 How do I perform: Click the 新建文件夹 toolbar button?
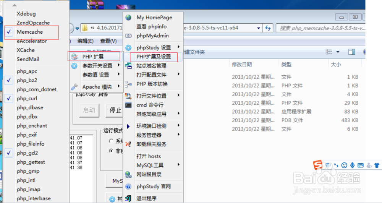194,52
